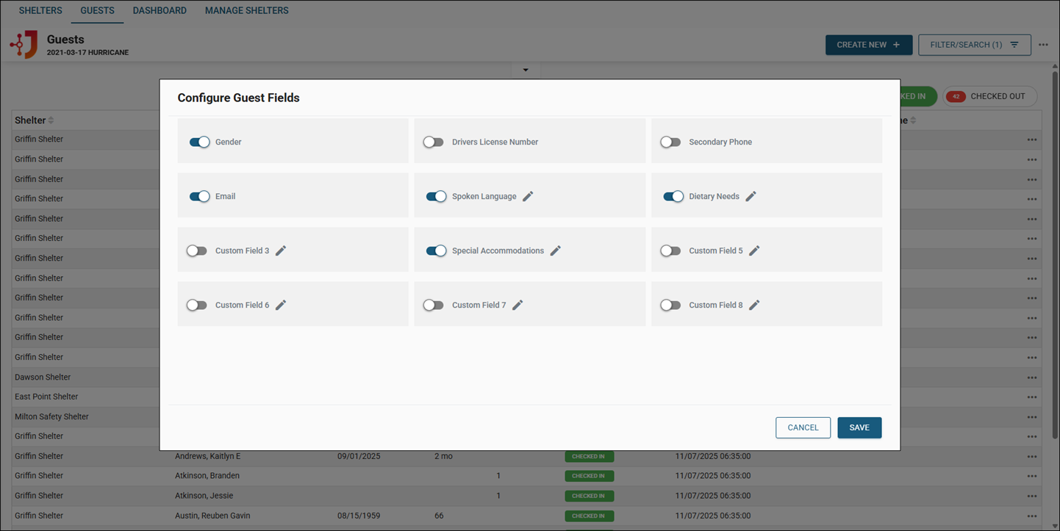Cancel the Configure Guest Fields dialog

[803, 427]
